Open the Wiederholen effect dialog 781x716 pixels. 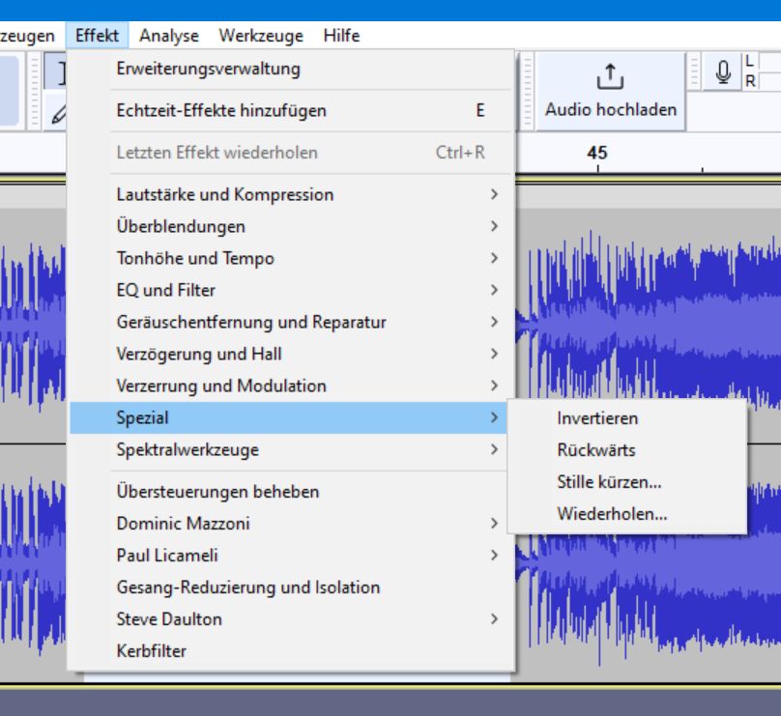pyautogui.click(x=612, y=513)
